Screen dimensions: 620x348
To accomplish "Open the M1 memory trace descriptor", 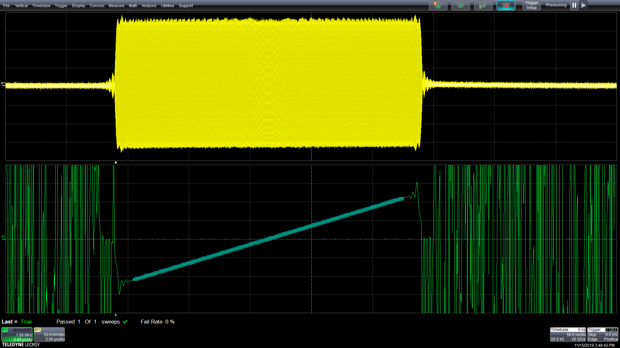I will 49,334.
